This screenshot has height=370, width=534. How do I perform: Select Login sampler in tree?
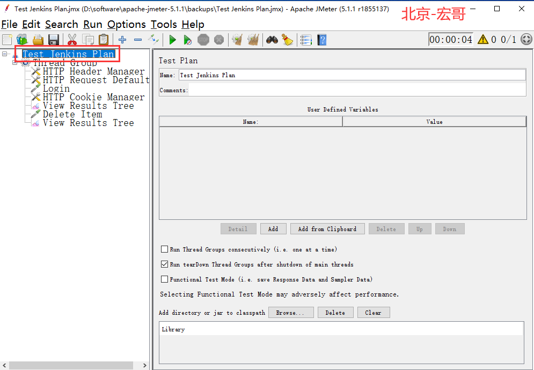click(56, 88)
